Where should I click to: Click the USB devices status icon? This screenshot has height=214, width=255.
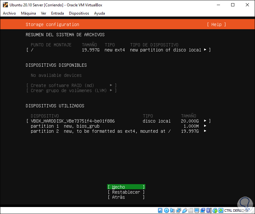tap(185, 211)
